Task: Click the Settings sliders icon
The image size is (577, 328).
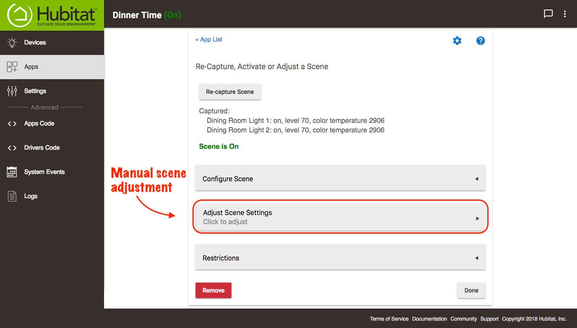Action: coord(12,91)
